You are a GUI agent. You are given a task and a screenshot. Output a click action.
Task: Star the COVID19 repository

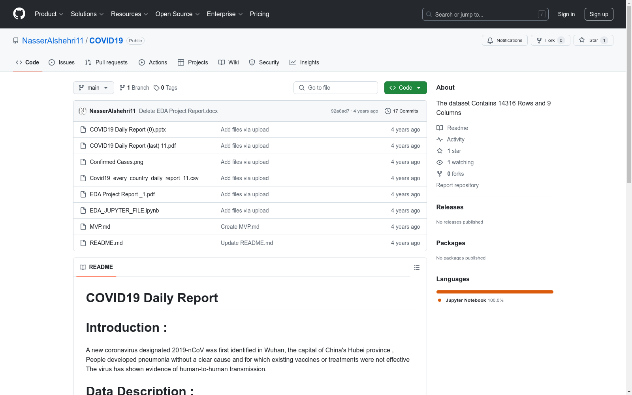[x=593, y=40]
